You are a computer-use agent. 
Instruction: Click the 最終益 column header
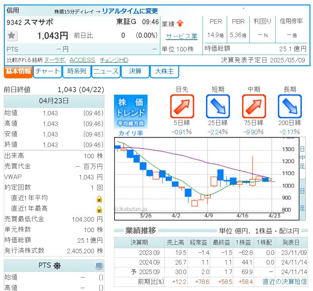click(x=221, y=242)
